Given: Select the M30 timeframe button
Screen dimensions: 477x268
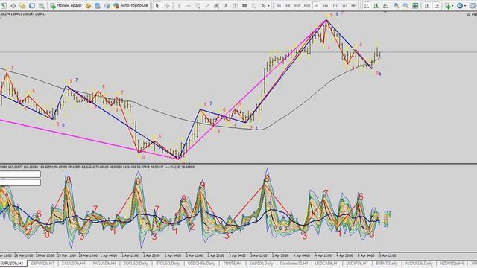Looking at the screenshot, I should click(306, 6).
